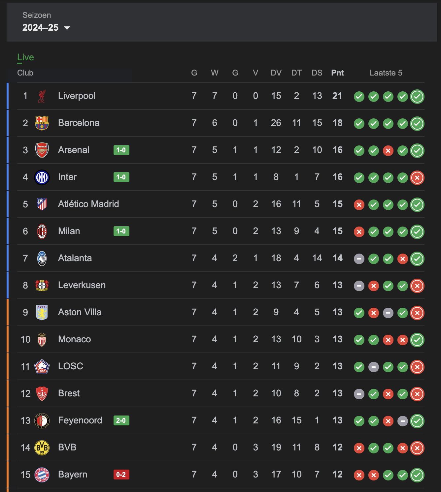Click the BVB club crest
The image size is (441, 492).
42,447
